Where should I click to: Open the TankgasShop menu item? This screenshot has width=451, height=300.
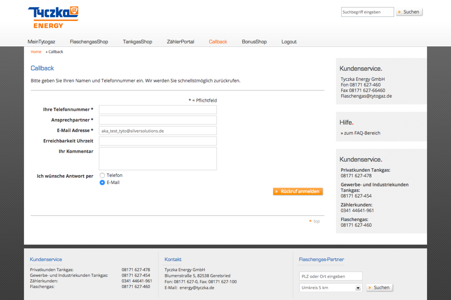tap(138, 42)
